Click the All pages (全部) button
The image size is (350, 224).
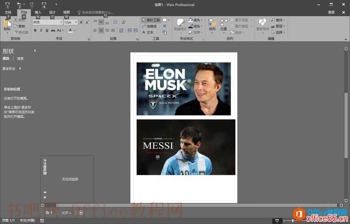[x=66, y=213]
